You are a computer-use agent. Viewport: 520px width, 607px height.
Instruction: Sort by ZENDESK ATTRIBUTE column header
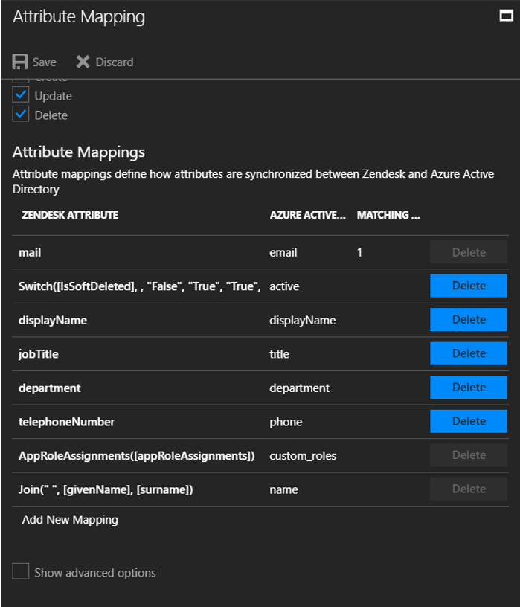coord(70,215)
